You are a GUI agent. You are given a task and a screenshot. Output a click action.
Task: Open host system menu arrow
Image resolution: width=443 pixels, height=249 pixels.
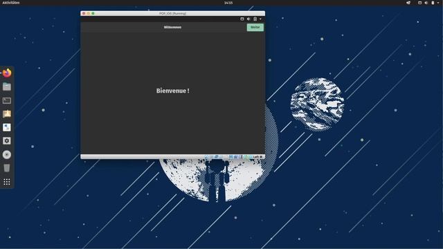pyautogui.click(x=438, y=3)
